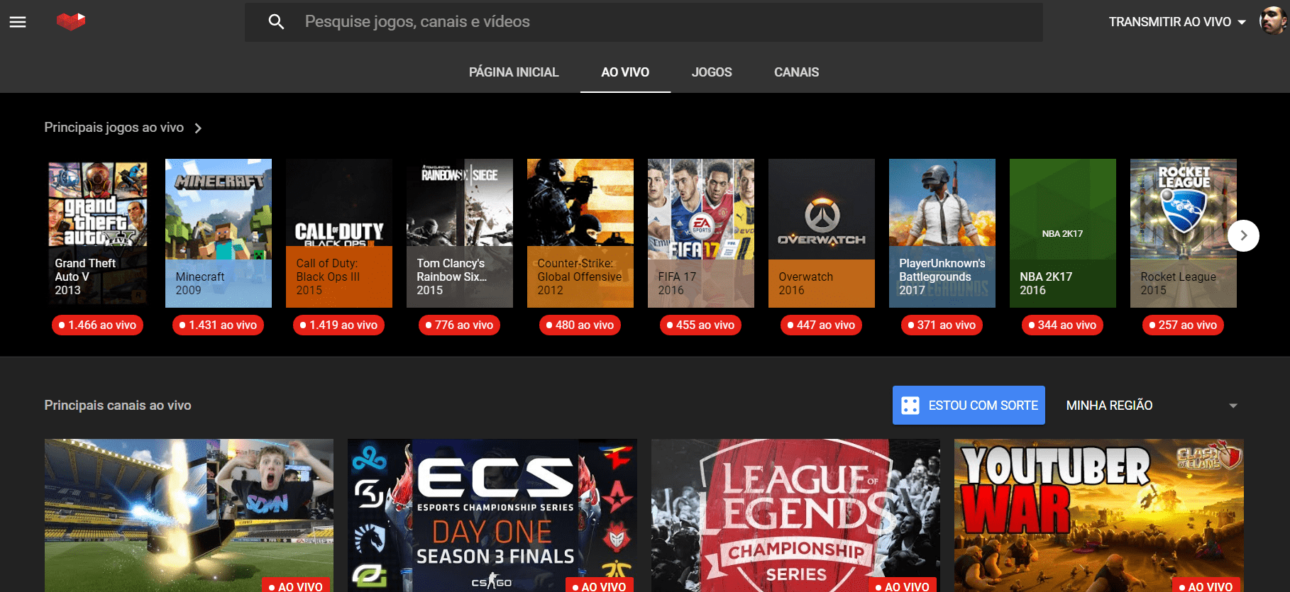Open the Minha Região dropdown
This screenshot has height=592, width=1290.
(x=1152, y=406)
